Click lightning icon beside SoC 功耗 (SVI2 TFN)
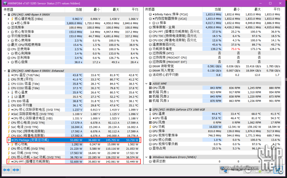The width and height of the screenshot is (287, 178). 9,153
